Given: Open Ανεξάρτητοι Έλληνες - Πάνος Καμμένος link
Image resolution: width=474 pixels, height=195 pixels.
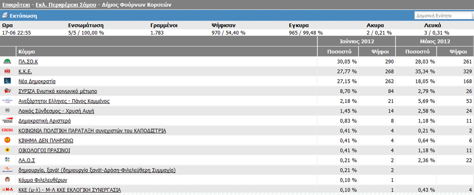Looking at the screenshot, I should click(x=64, y=101).
